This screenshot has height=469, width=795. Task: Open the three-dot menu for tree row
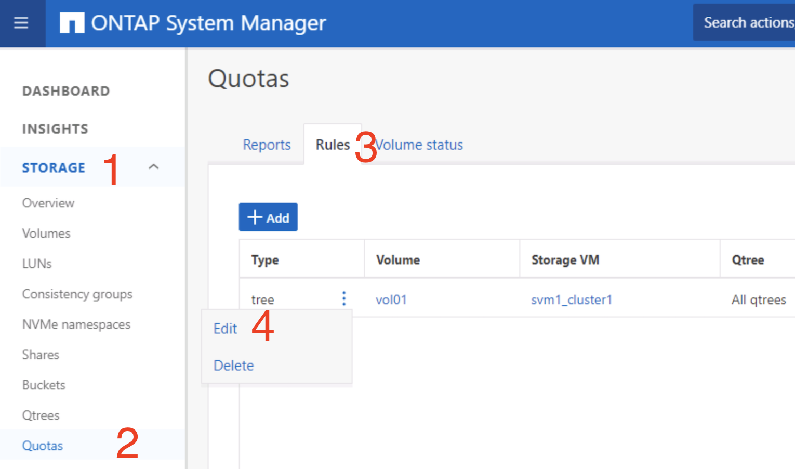point(343,298)
